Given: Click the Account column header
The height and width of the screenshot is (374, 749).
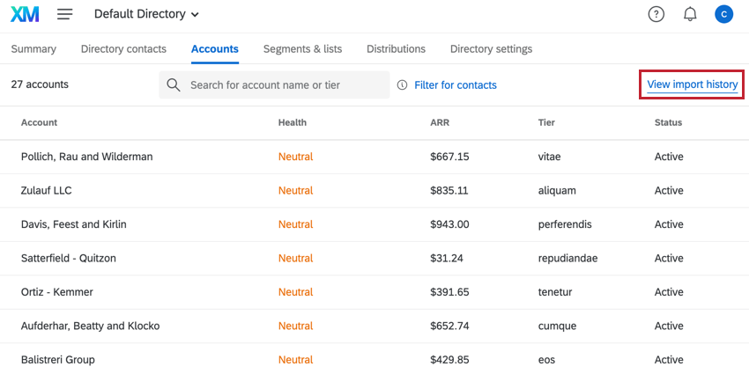Looking at the screenshot, I should [39, 122].
